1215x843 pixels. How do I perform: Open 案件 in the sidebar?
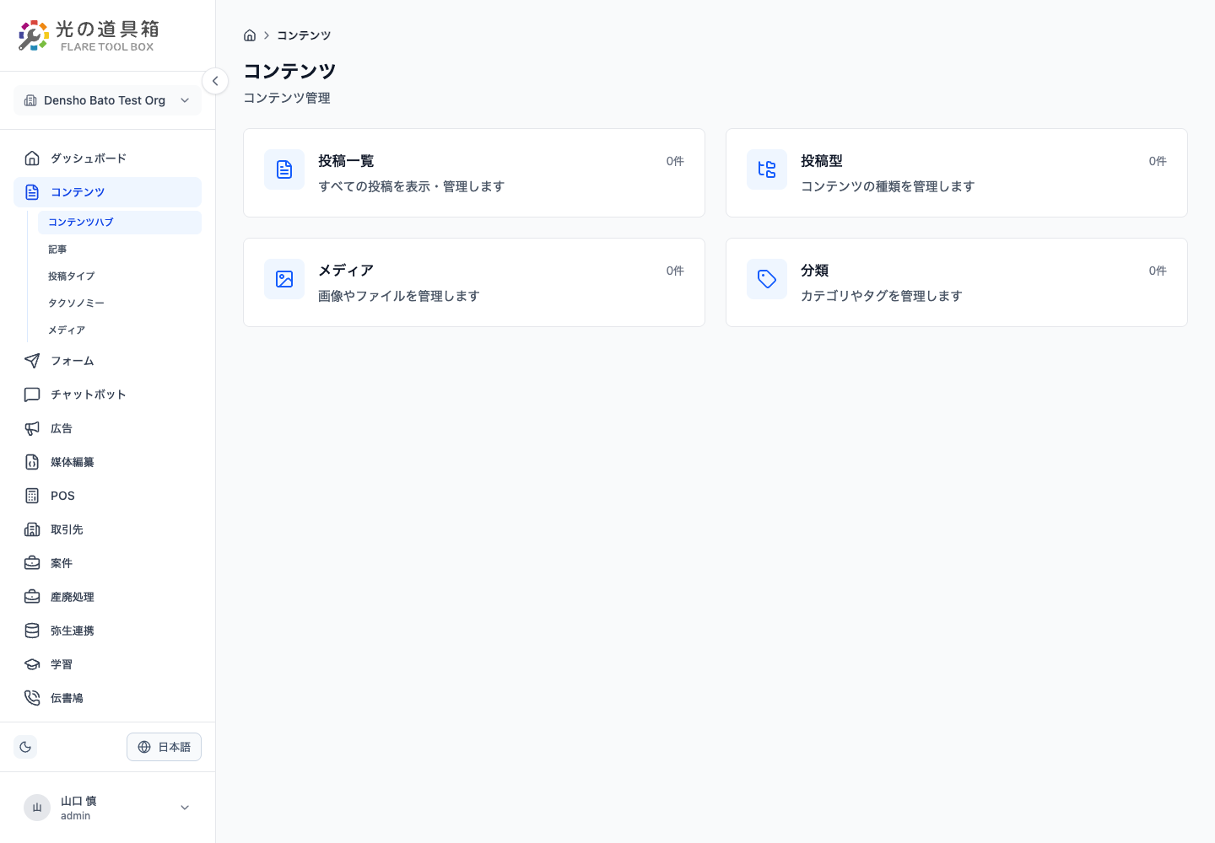pos(107,563)
